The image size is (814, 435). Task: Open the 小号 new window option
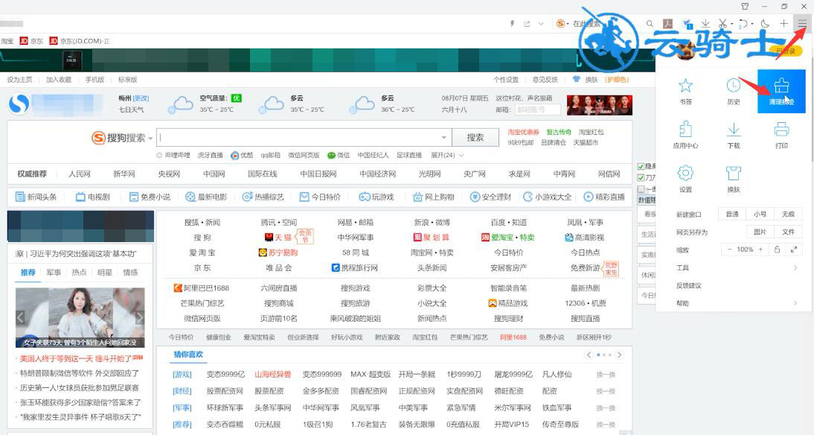(x=760, y=214)
